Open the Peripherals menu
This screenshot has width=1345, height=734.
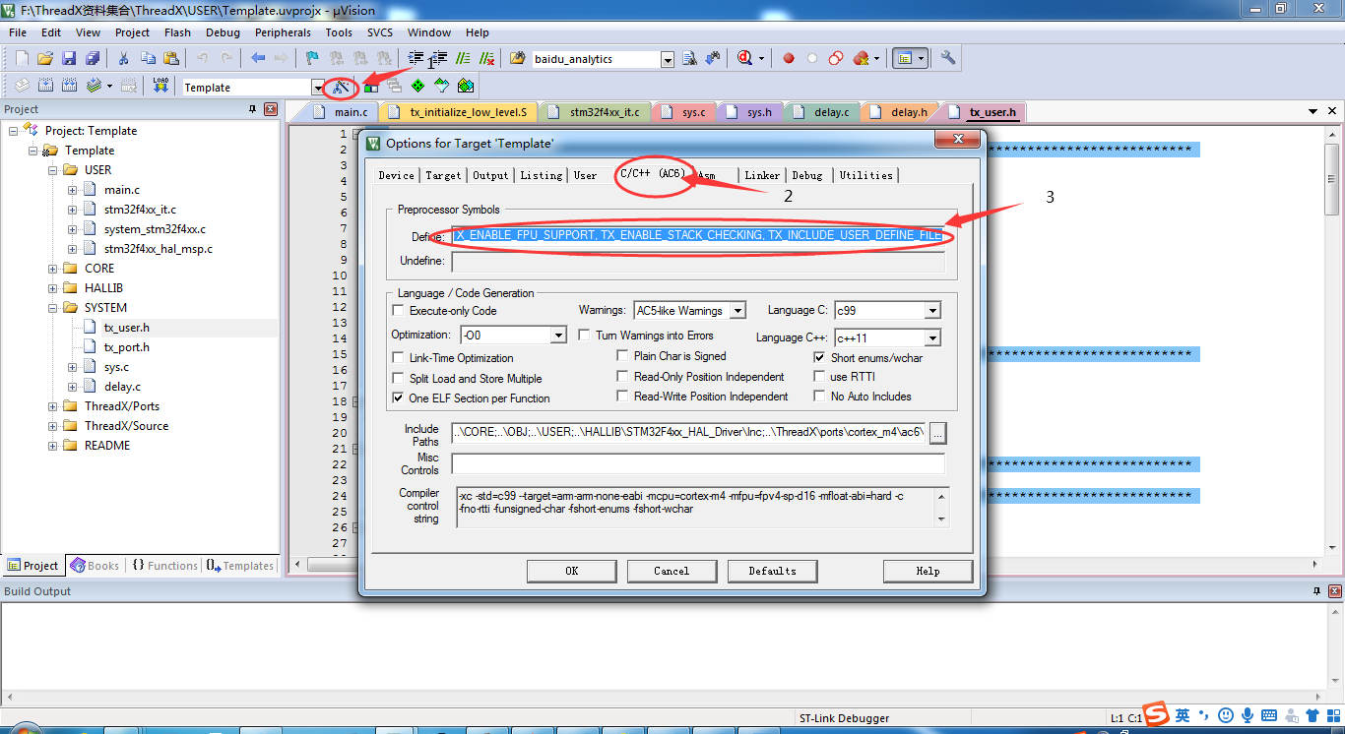click(283, 32)
